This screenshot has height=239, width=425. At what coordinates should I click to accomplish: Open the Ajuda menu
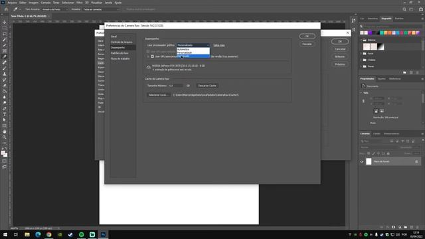[x=118, y=3]
